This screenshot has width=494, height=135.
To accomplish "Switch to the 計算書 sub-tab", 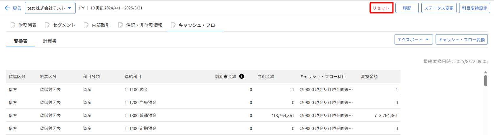I will (x=50, y=41).
